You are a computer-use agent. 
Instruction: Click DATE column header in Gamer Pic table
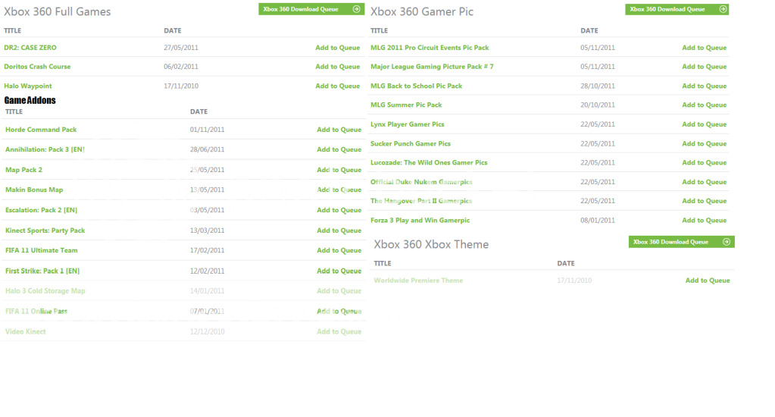(x=589, y=31)
